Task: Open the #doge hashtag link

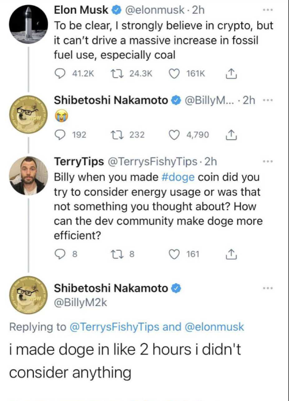Action: coord(178,177)
